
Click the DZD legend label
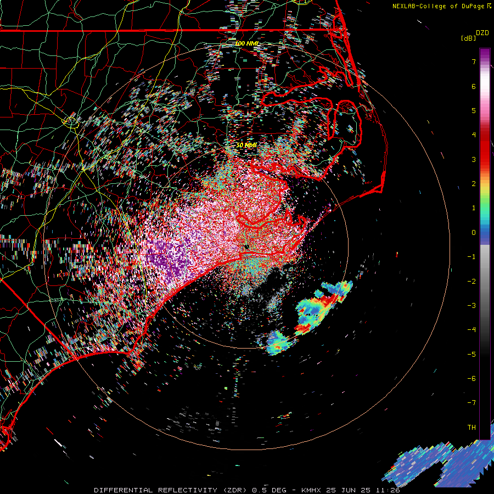coord(482,33)
